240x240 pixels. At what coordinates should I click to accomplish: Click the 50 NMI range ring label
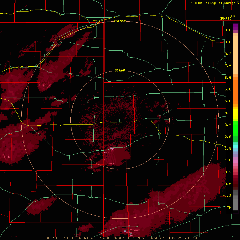click(120, 71)
